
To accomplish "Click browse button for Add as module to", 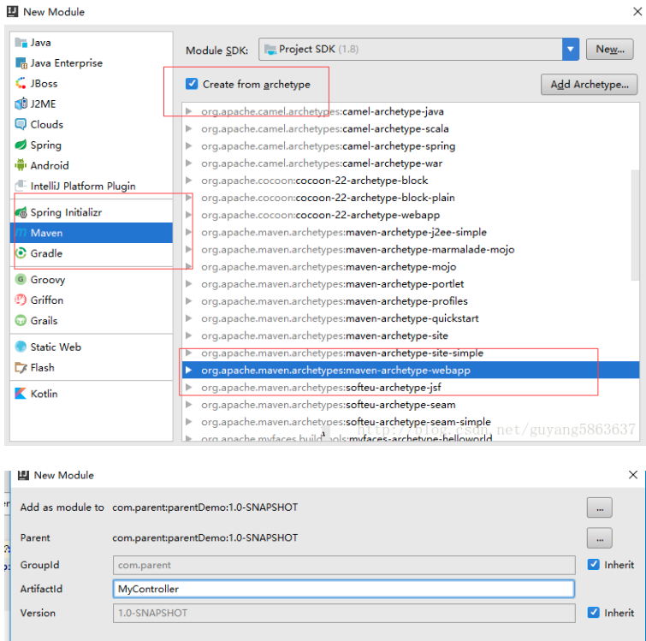I will coord(600,507).
